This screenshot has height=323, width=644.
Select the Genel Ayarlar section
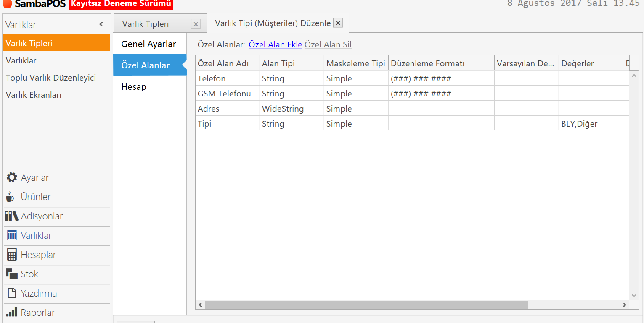[x=148, y=44]
